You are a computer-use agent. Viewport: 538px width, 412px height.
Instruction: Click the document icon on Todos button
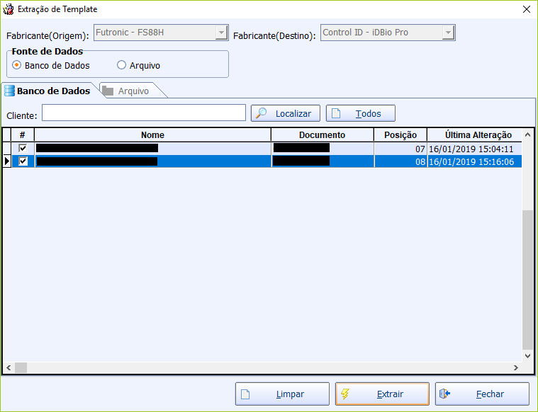coord(336,113)
